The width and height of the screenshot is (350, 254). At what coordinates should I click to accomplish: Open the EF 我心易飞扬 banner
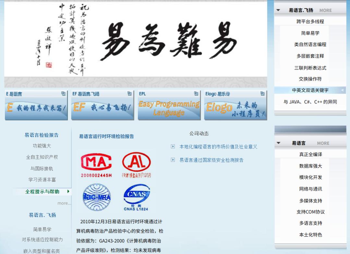[x=103, y=109]
